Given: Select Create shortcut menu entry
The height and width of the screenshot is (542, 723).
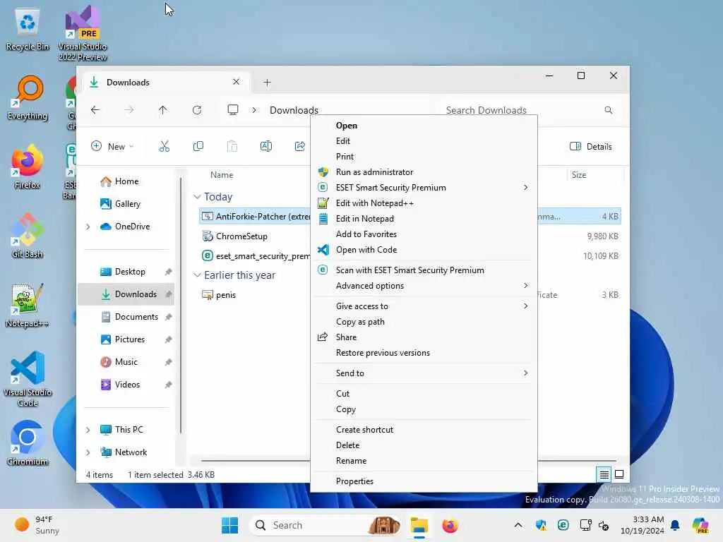Looking at the screenshot, I should click(x=424, y=430).
